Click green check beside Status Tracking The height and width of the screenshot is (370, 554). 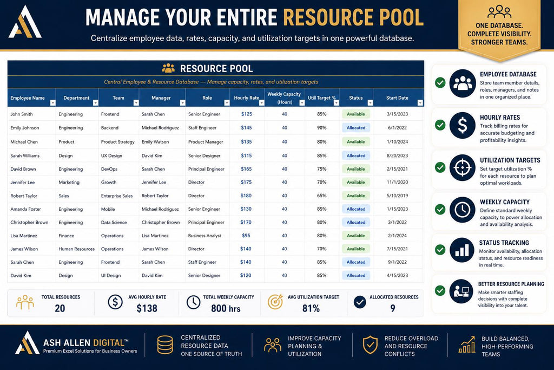click(x=440, y=250)
